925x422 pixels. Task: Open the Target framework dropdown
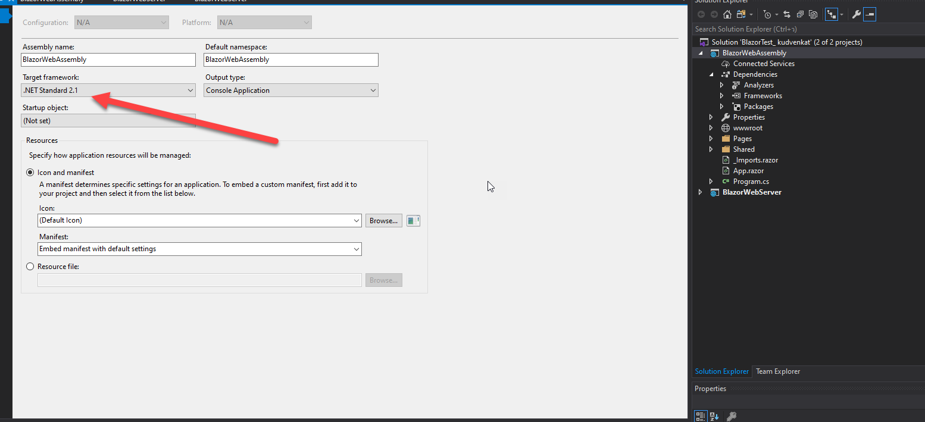coord(189,90)
